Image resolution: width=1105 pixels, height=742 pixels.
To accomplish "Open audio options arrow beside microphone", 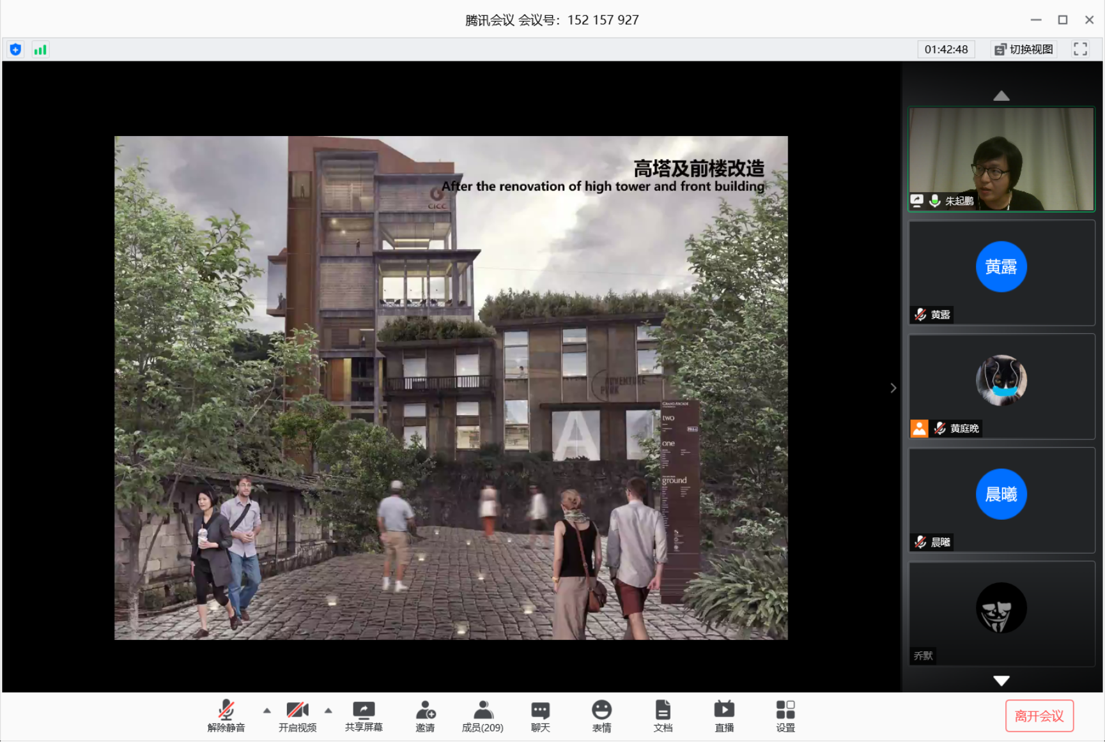I will [267, 710].
